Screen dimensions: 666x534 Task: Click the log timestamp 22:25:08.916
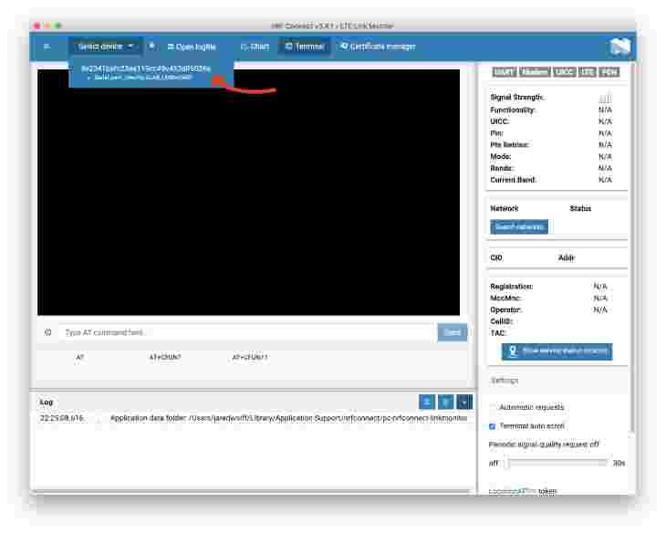click(62, 418)
